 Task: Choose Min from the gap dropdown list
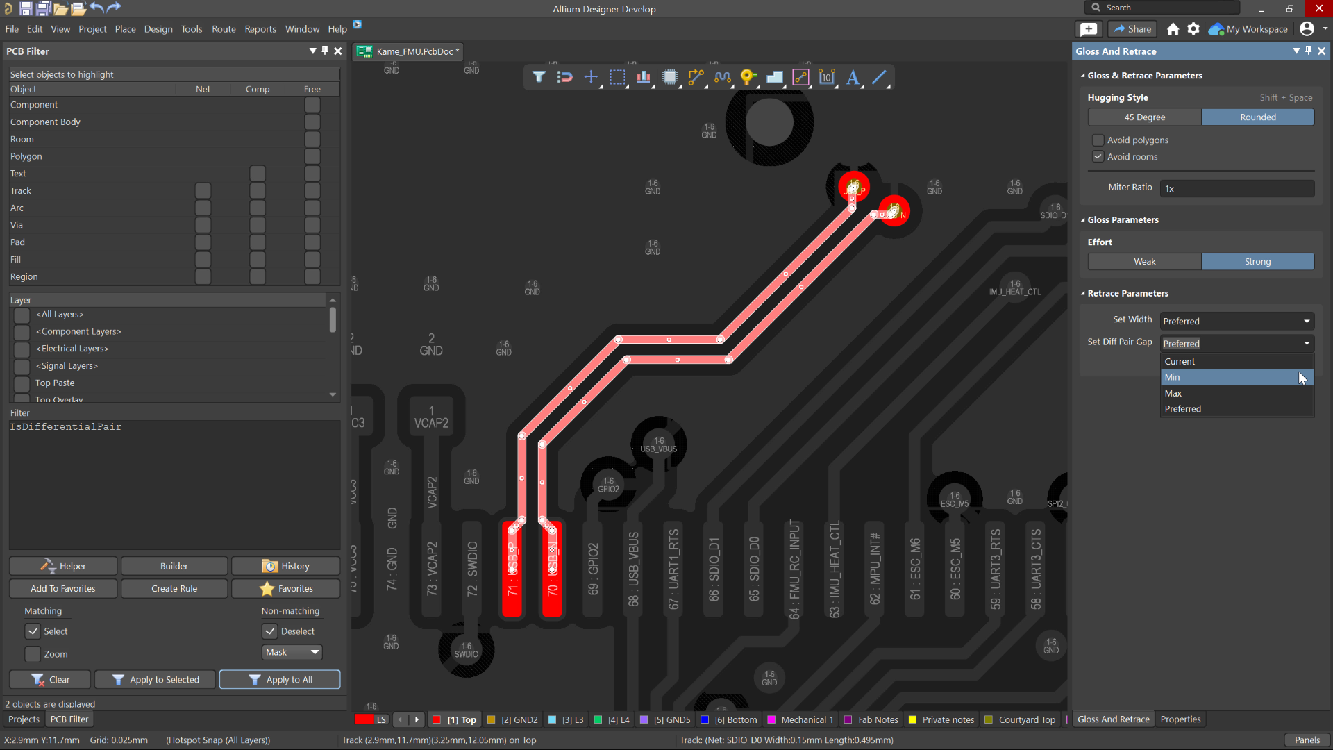pos(1236,377)
